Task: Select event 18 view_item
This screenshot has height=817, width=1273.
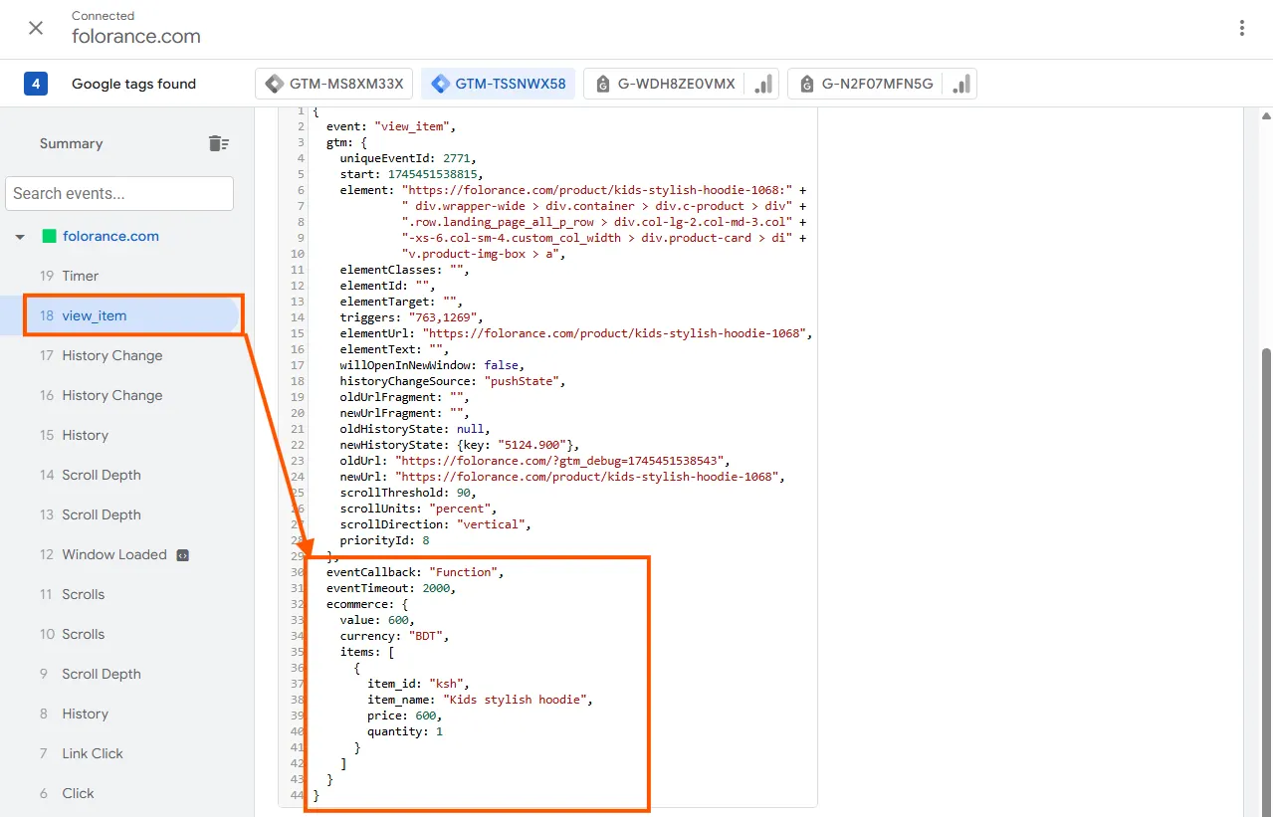Action: 121,315
